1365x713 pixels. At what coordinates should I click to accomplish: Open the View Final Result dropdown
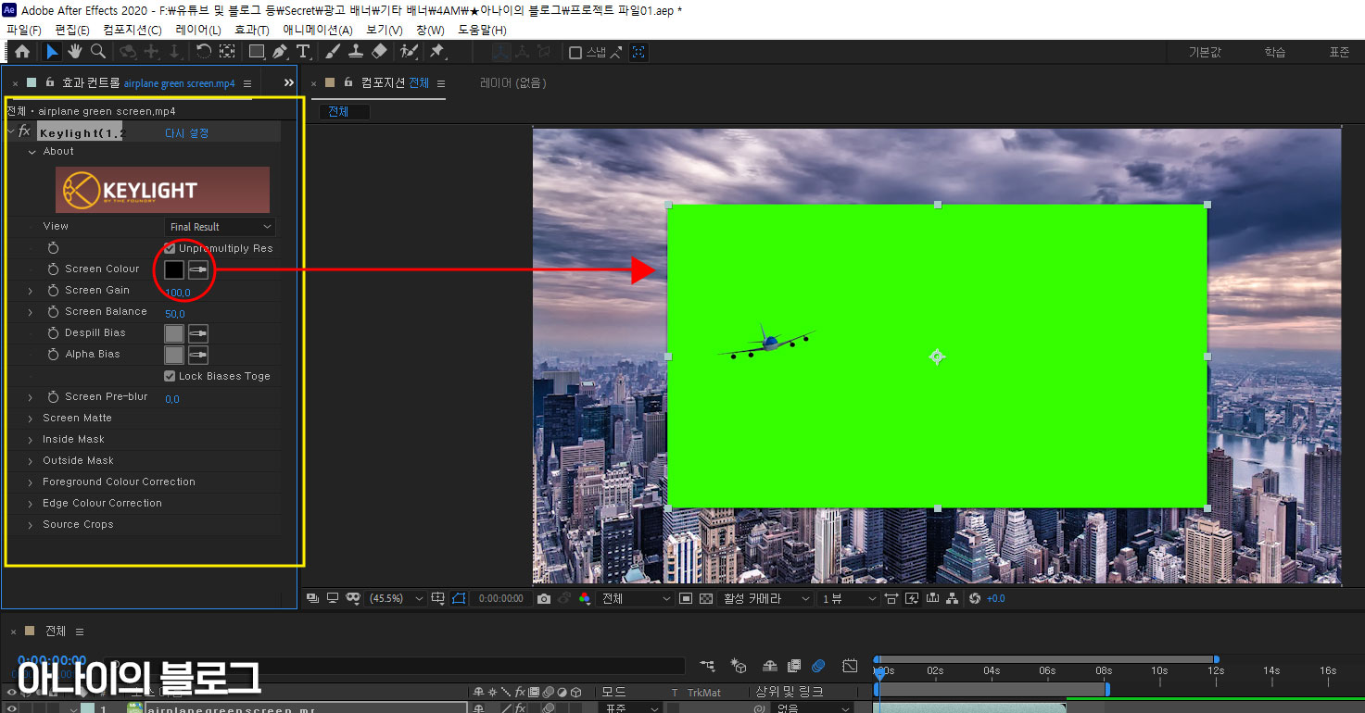point(221,227)
